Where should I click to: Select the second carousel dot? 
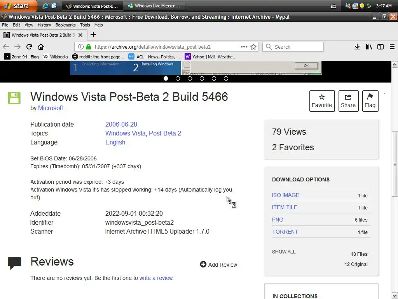178,79
